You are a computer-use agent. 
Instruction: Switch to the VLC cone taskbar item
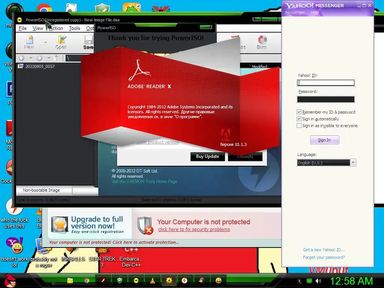(152, 280)
